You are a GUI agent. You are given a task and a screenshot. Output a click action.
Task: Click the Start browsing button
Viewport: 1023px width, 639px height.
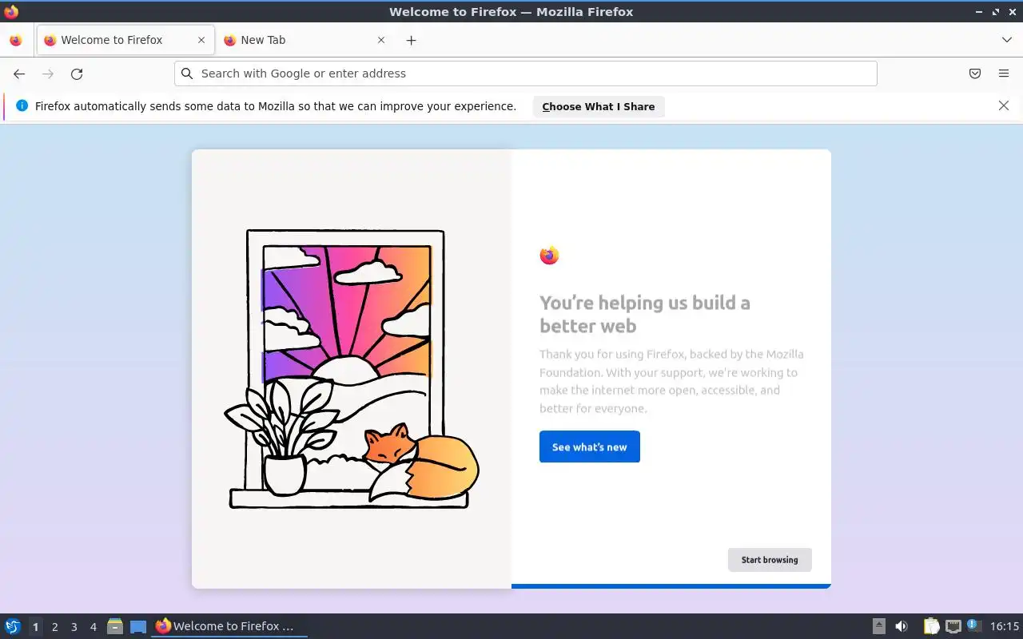coord(770,560)
